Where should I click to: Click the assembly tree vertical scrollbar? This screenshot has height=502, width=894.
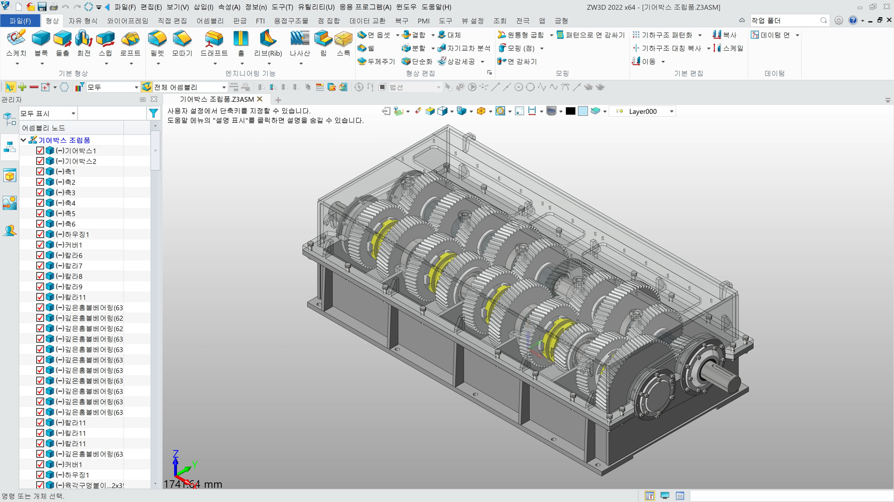(x=155, y=150)
